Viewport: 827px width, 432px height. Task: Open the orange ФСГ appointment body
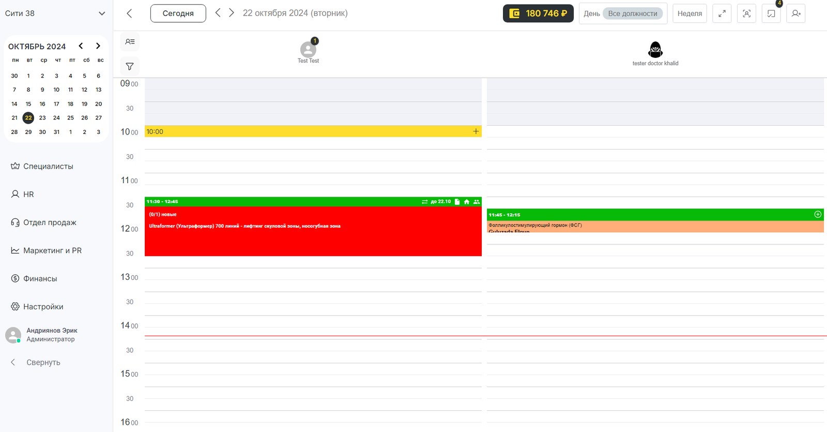[x=655, y=226]
